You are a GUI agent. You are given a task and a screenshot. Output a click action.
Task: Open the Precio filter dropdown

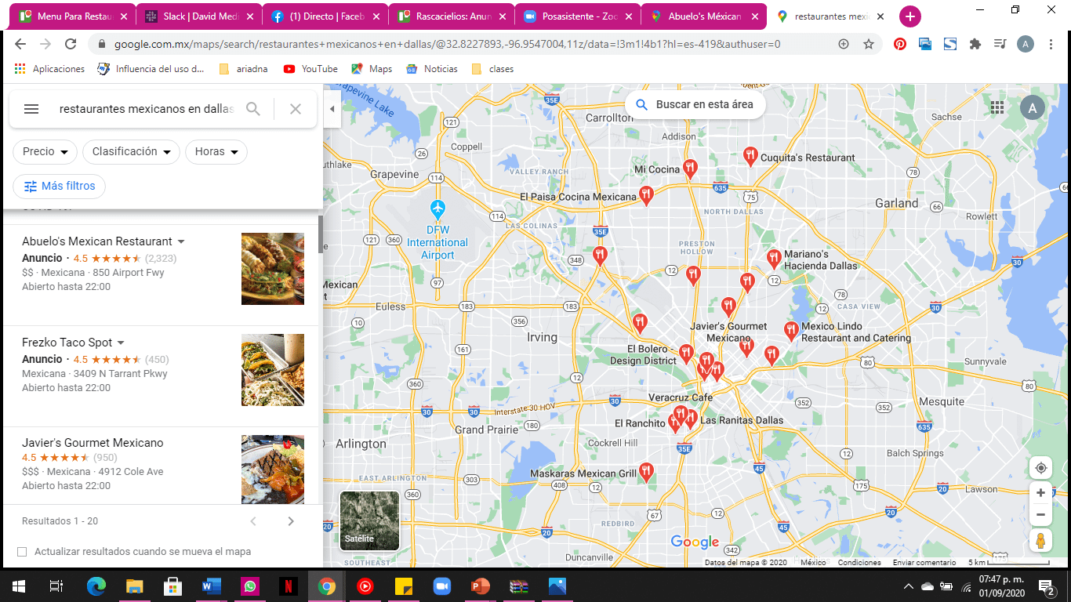pos(45,152)
